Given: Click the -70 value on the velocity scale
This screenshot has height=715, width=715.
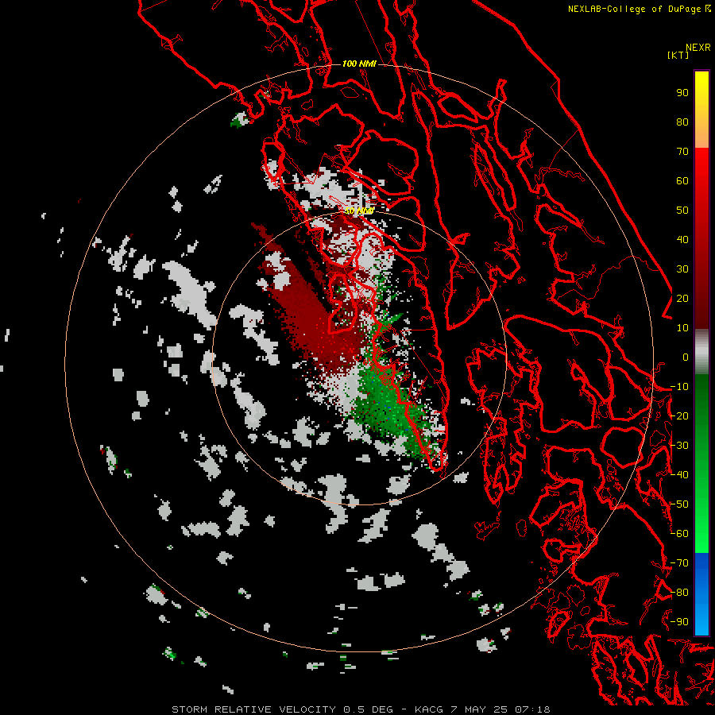Looking at the screenshot, I should pos(679,563).
